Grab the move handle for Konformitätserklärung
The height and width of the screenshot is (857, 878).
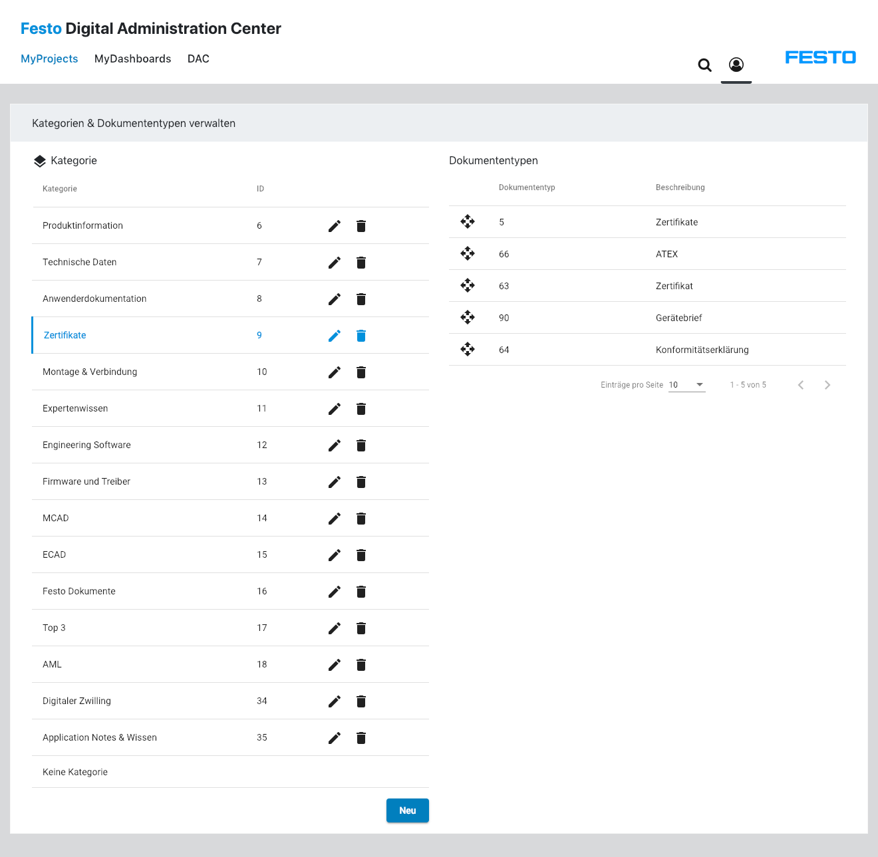point(468,349)
